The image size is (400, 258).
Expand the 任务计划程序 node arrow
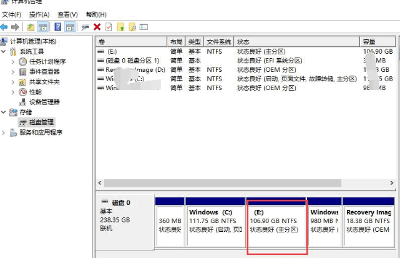(x=14, y=62)
